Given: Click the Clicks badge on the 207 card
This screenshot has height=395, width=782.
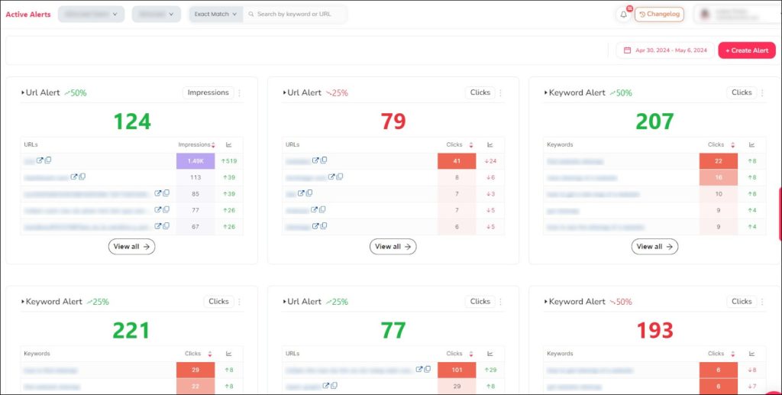Looking at the screenshot, I should (742, 92).
